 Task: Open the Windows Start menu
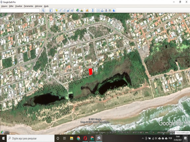(x=3, y=138)
